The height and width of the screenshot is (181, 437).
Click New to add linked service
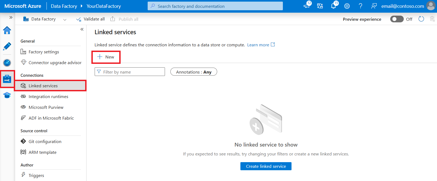point(106,57)
